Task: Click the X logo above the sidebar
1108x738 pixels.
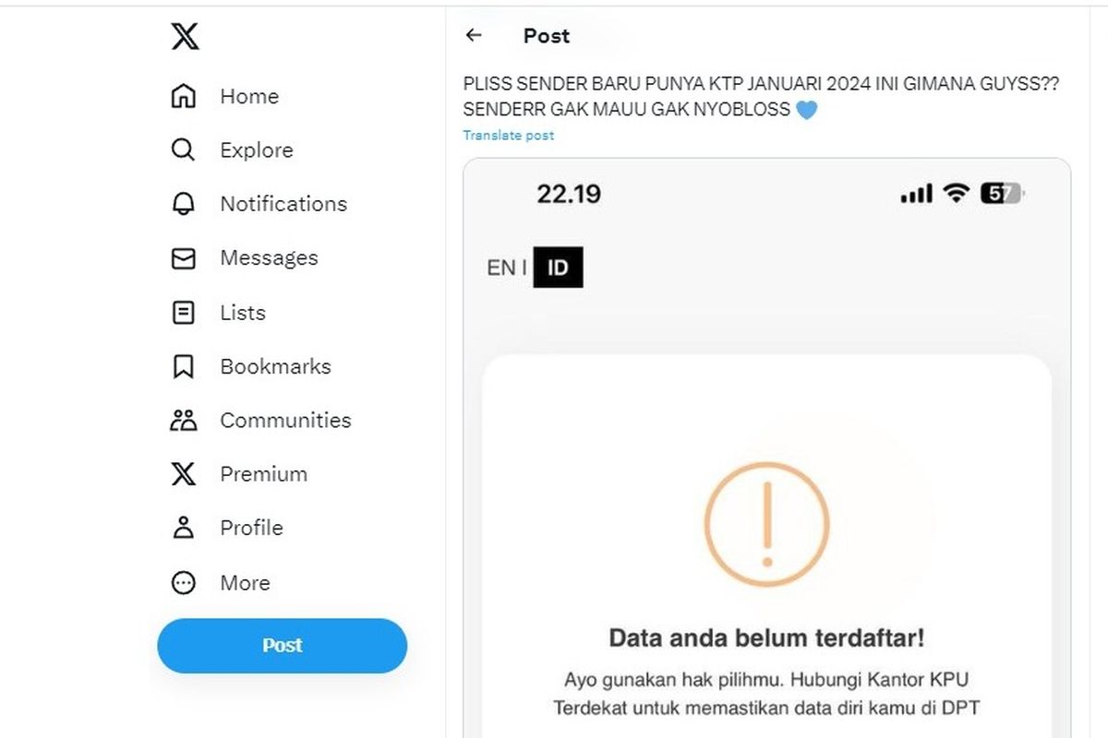Action: pyautogui.click(x=183, y=37)
